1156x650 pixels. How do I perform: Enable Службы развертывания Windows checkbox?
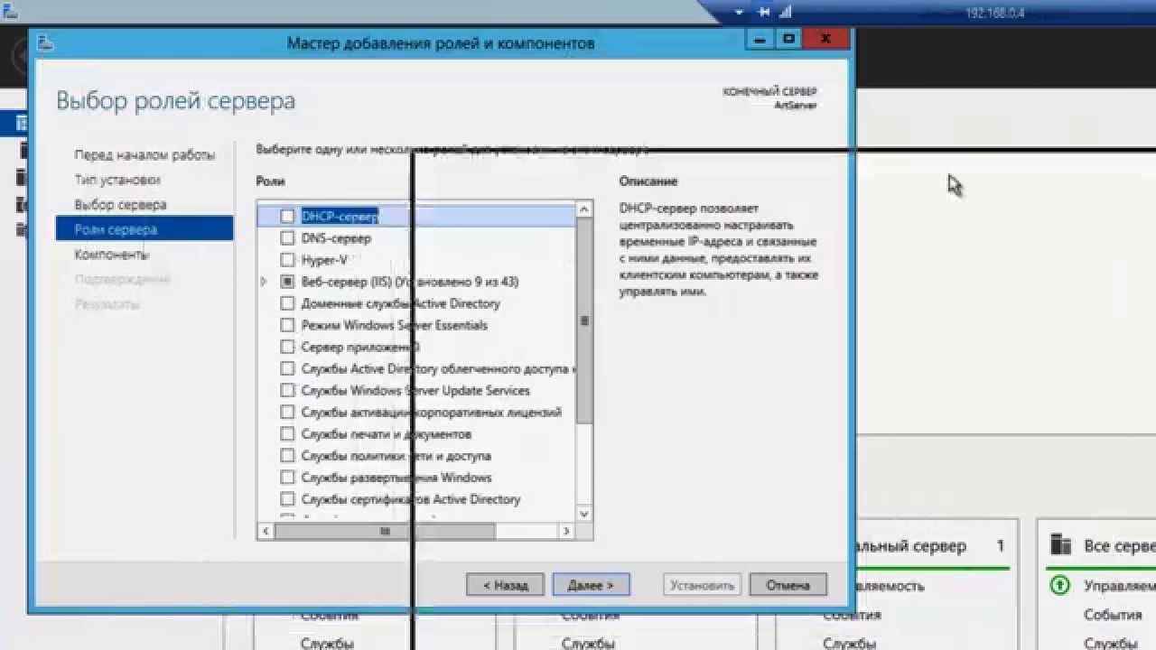click(x=287, y=478)
